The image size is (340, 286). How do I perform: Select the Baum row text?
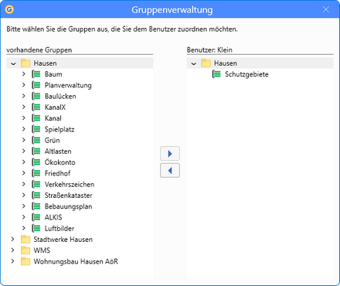point(53,74)
